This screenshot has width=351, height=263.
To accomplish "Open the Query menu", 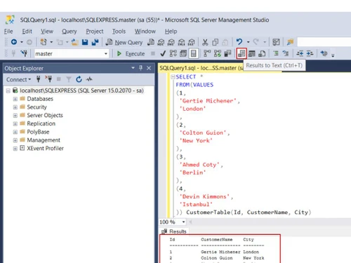I will [x=69, y=32].
